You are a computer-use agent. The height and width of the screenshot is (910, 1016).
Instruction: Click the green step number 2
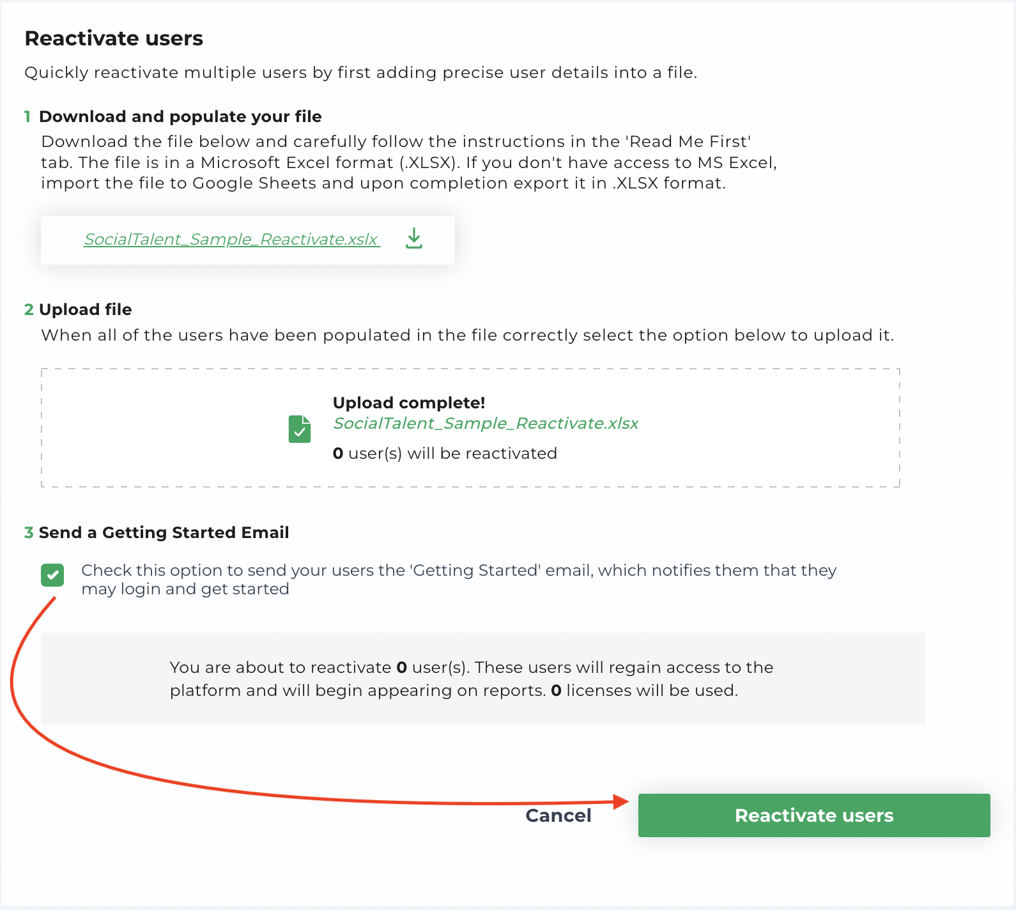29,309
